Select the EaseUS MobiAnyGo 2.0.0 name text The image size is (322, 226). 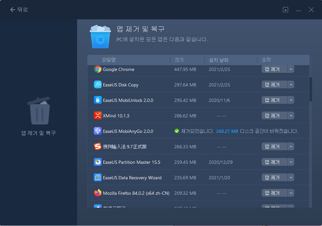pos(128,131)
